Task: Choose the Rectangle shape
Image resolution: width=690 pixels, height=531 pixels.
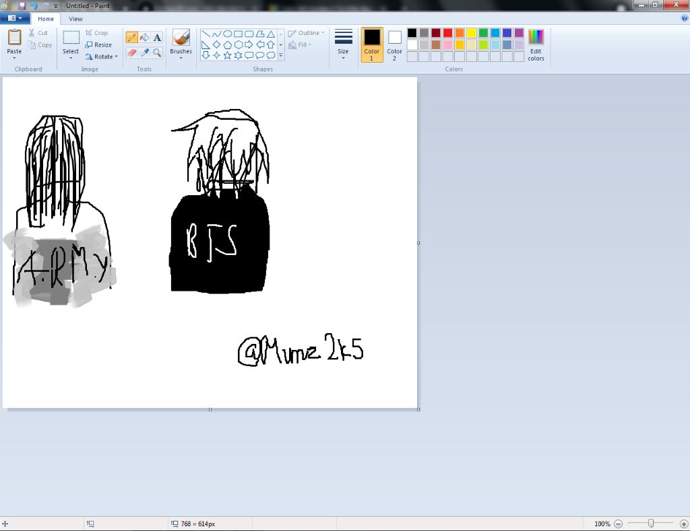Action: tap(238, 34)
